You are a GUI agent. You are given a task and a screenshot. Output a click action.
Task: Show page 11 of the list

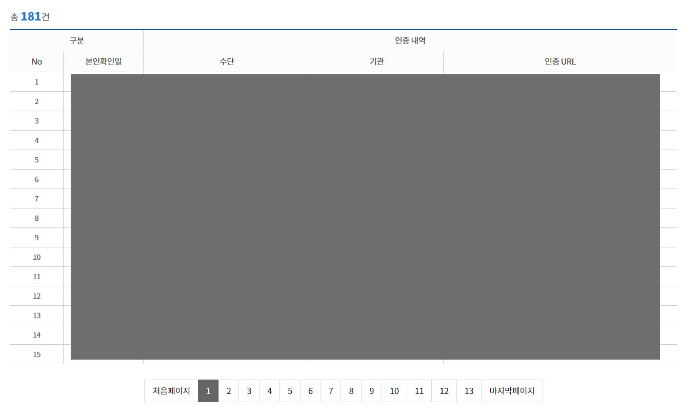pos(419,391)
